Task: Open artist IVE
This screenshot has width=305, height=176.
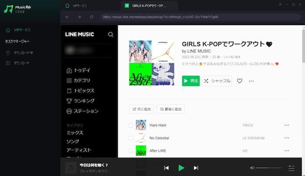Action: click(245, 151)
